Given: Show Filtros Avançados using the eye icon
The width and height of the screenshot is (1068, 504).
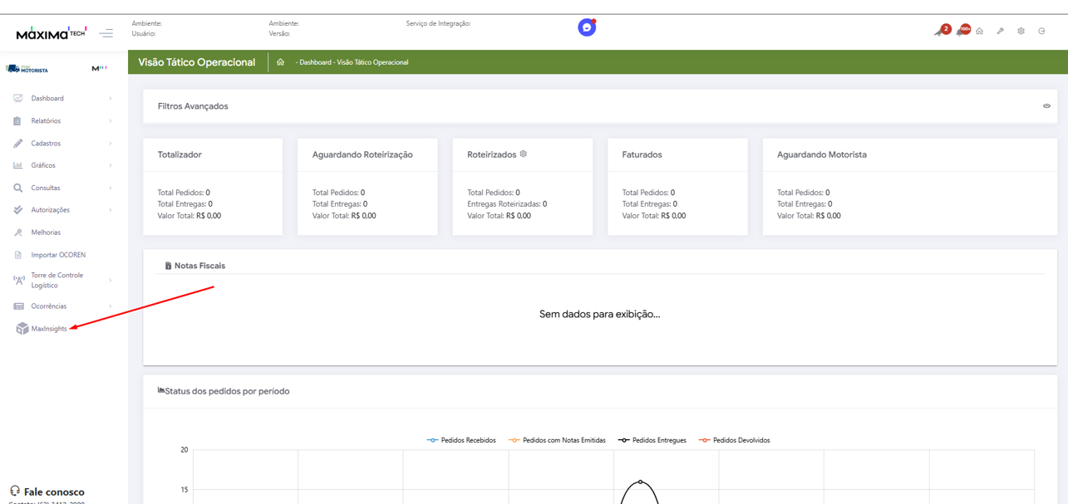Looking at the screenshot, I should tap(1046, 106).
